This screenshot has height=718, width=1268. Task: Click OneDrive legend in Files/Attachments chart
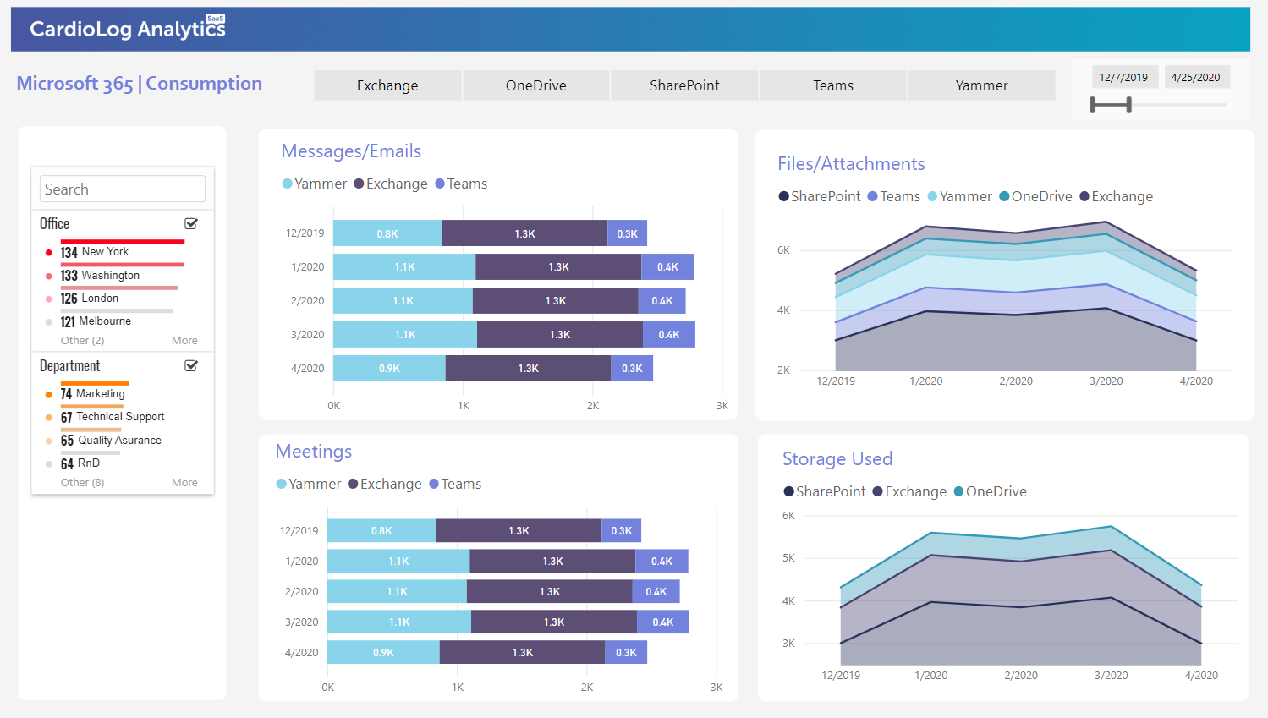pos(1036,196)
